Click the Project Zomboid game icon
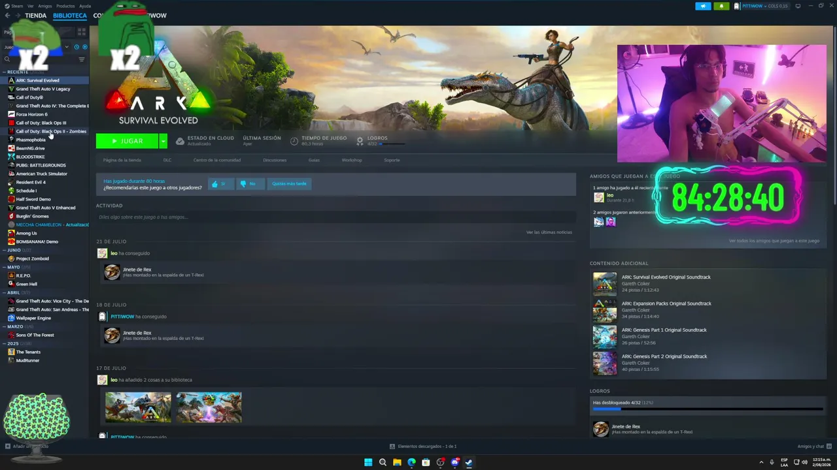 pos(11,258)
